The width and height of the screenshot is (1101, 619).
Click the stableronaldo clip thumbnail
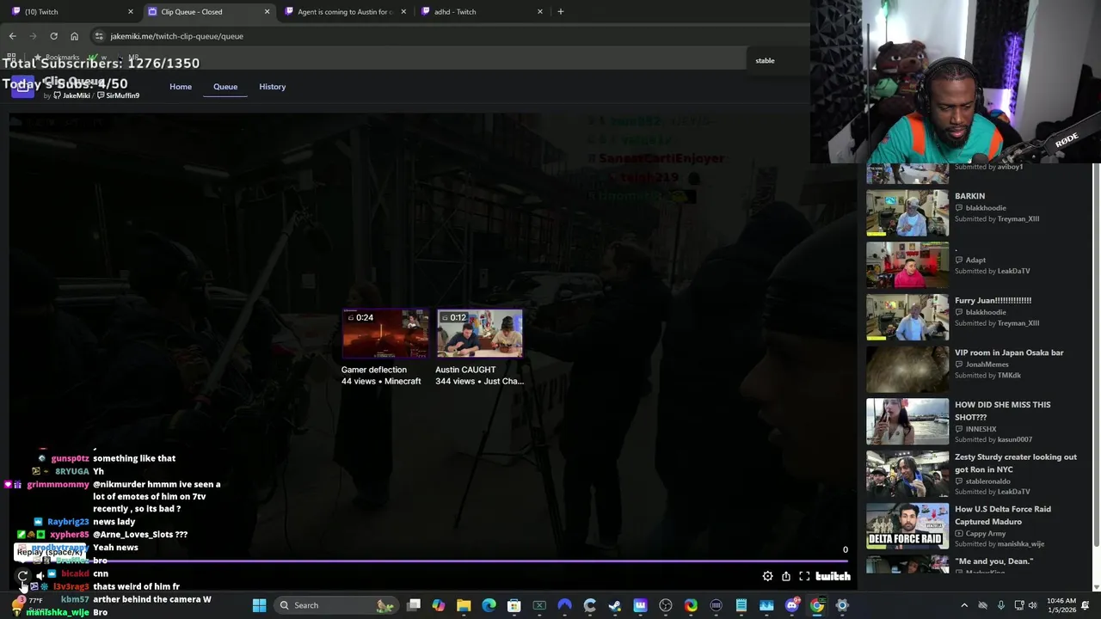pyautogui.click(x=907, y=474)
